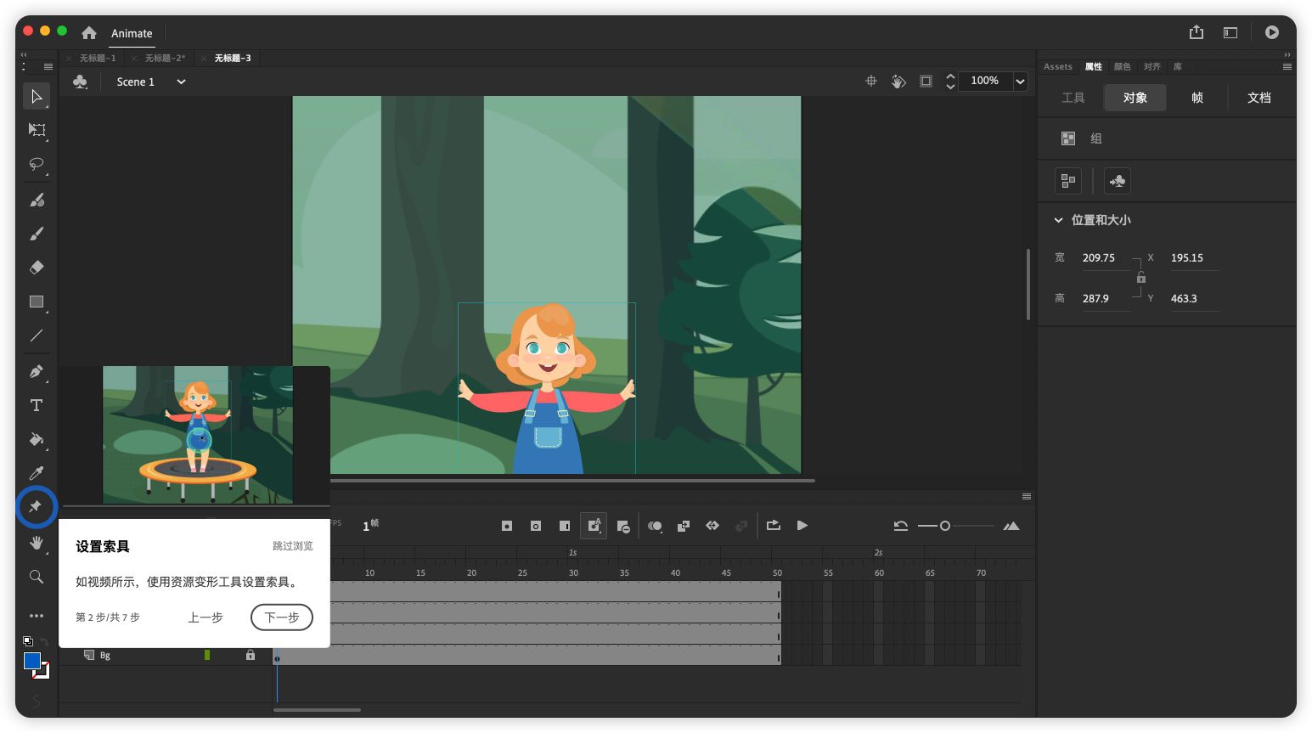1312x733 pixels.
Task: Switch to the 帧 properties tab
Action: tap(1197, 98)
